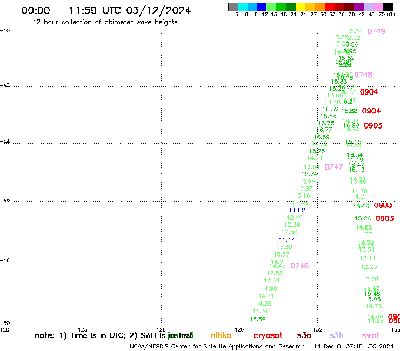This screenshot has width=400, height=351.
Task: Click the wave height value 13.54
Action: pos(312,167)
